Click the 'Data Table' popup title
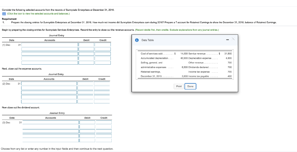The width and height of the screenshot is (297, 152). click(148, 40)
